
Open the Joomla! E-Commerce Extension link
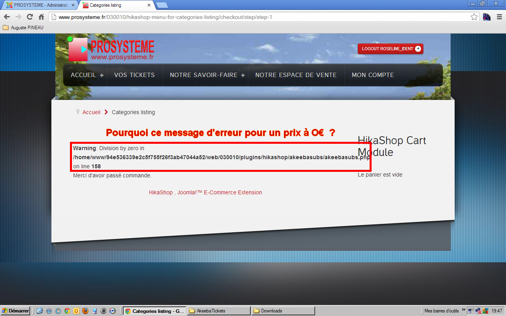(219, 192)
